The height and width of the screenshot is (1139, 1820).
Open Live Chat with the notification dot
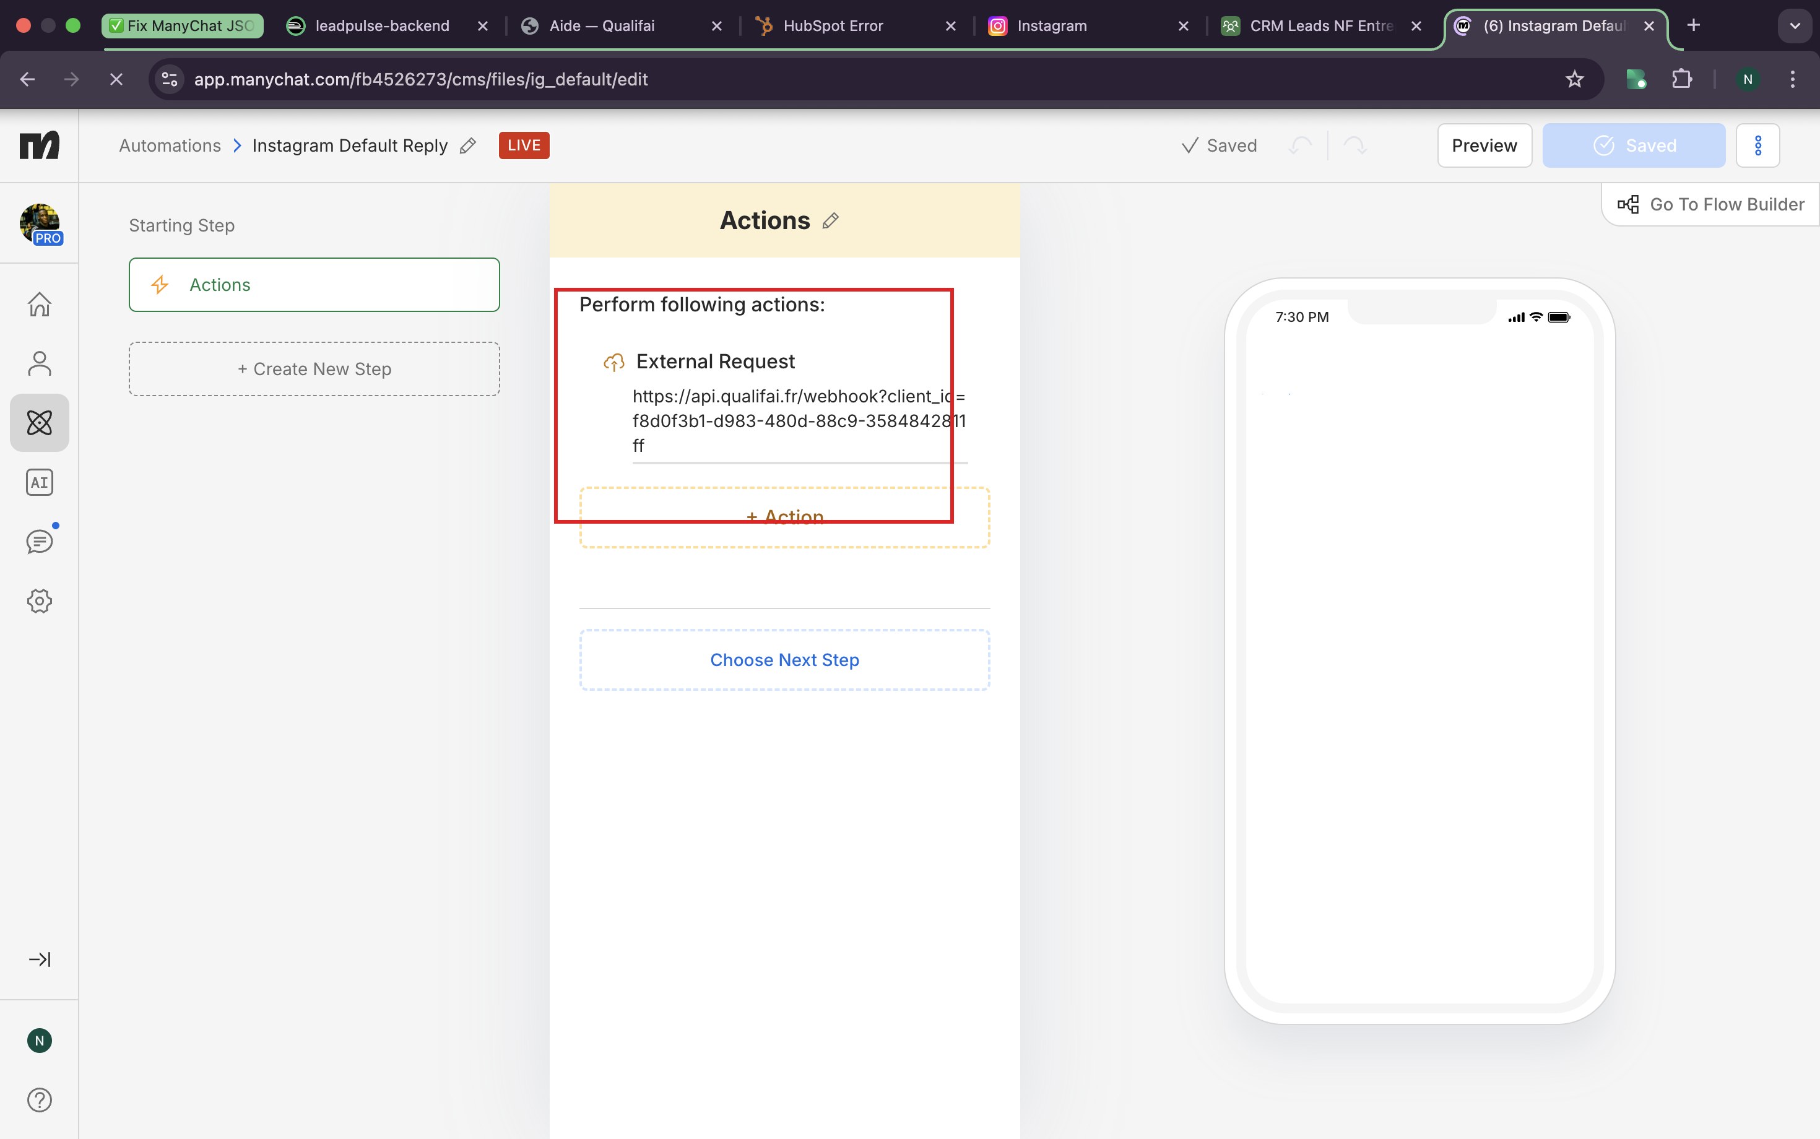[x=38, y=540]
